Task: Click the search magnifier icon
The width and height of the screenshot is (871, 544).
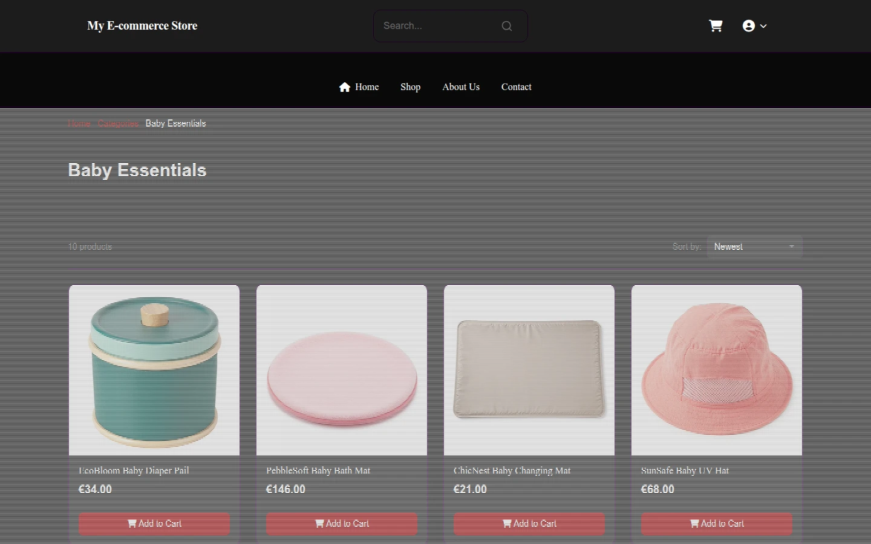Action: click(x=507, y=26)
